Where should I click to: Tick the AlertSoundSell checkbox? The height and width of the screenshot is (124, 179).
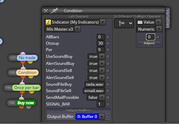pyautogui.click(x=108, y=78)
